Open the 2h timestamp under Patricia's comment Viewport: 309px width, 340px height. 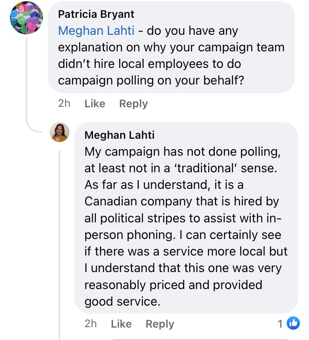click(x=64, y=104)
